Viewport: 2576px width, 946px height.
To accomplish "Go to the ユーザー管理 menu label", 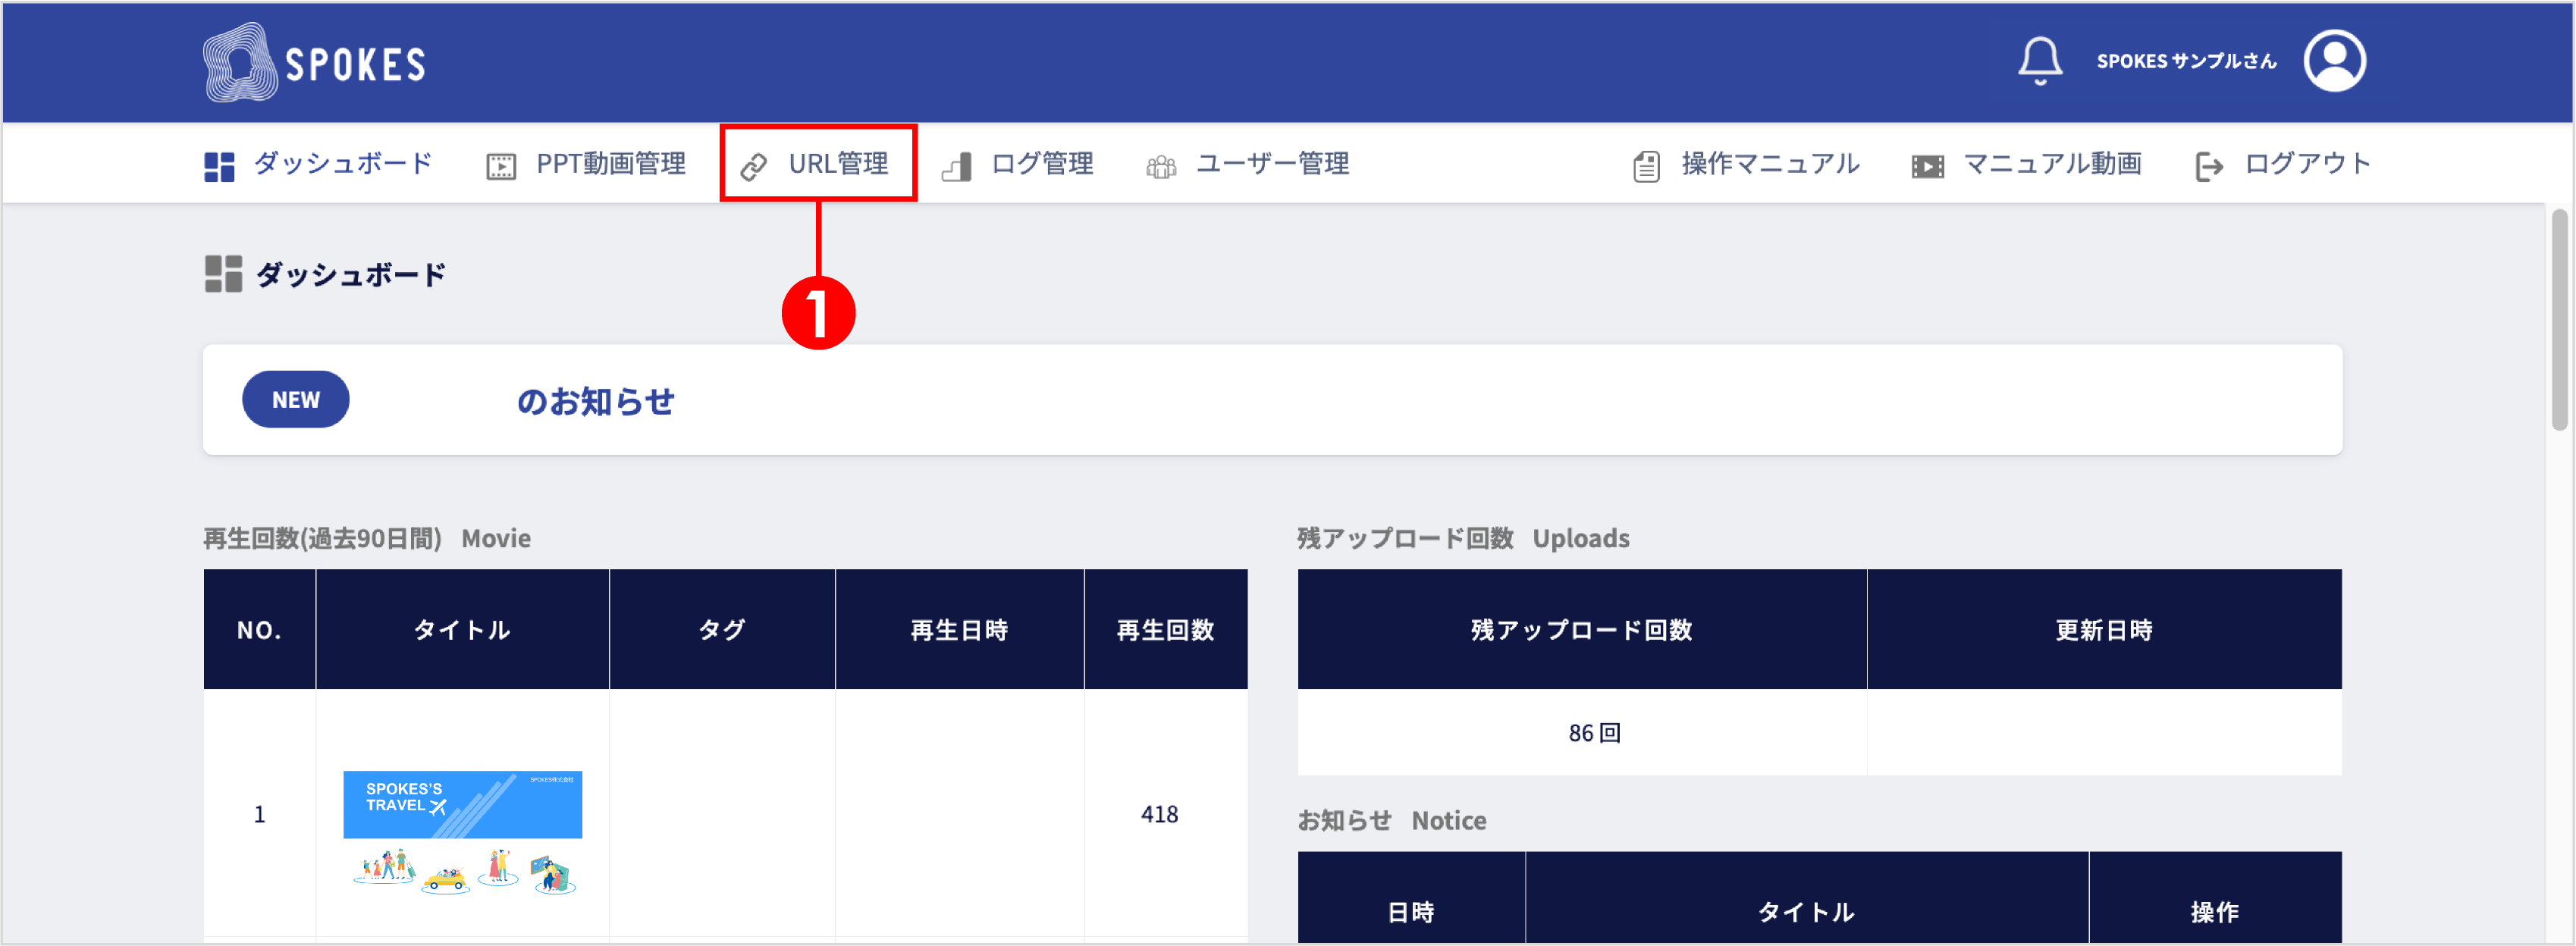I will [1272, 164].
